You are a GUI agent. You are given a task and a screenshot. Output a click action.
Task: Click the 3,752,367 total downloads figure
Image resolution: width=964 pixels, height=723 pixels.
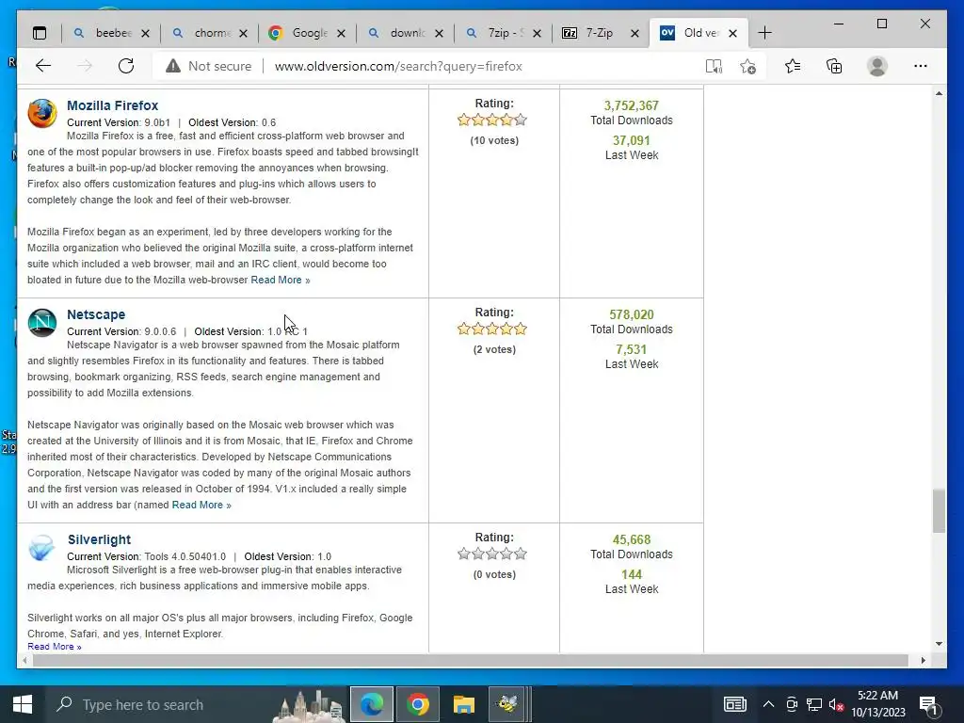point(632,105)
